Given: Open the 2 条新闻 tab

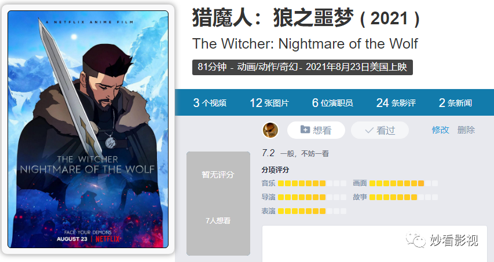Looking at the screenshot, I should point(455,103).
